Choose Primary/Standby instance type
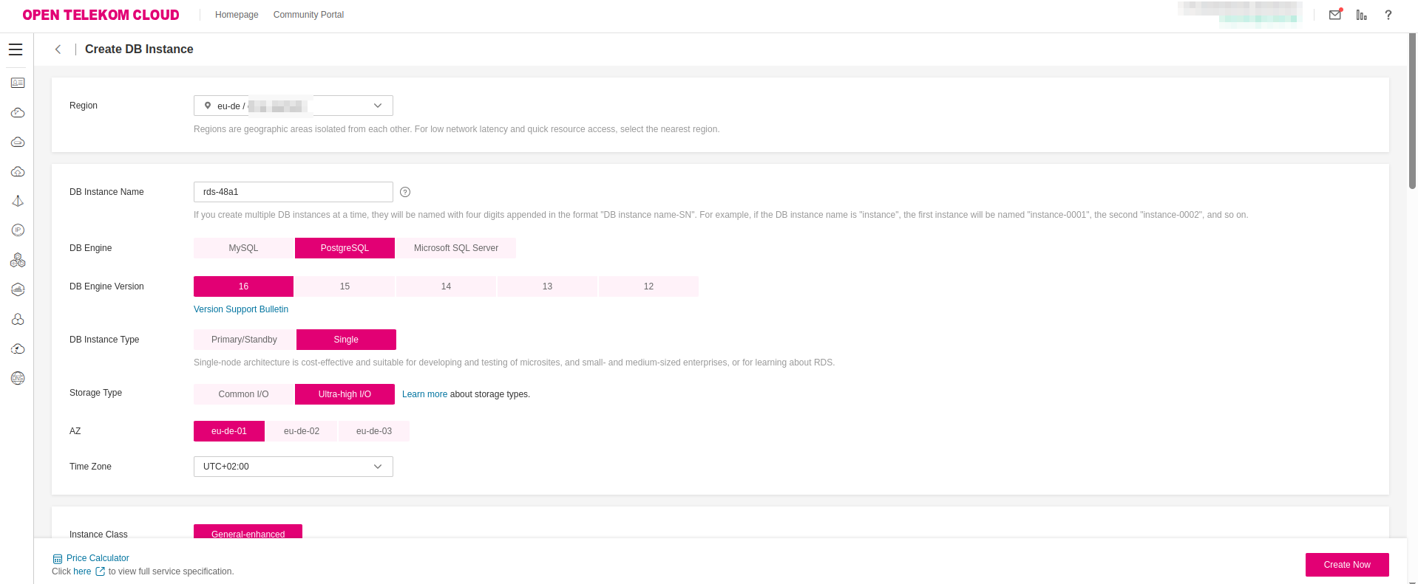The height and width of the screenshot is (584, 1418). point(244,340)
